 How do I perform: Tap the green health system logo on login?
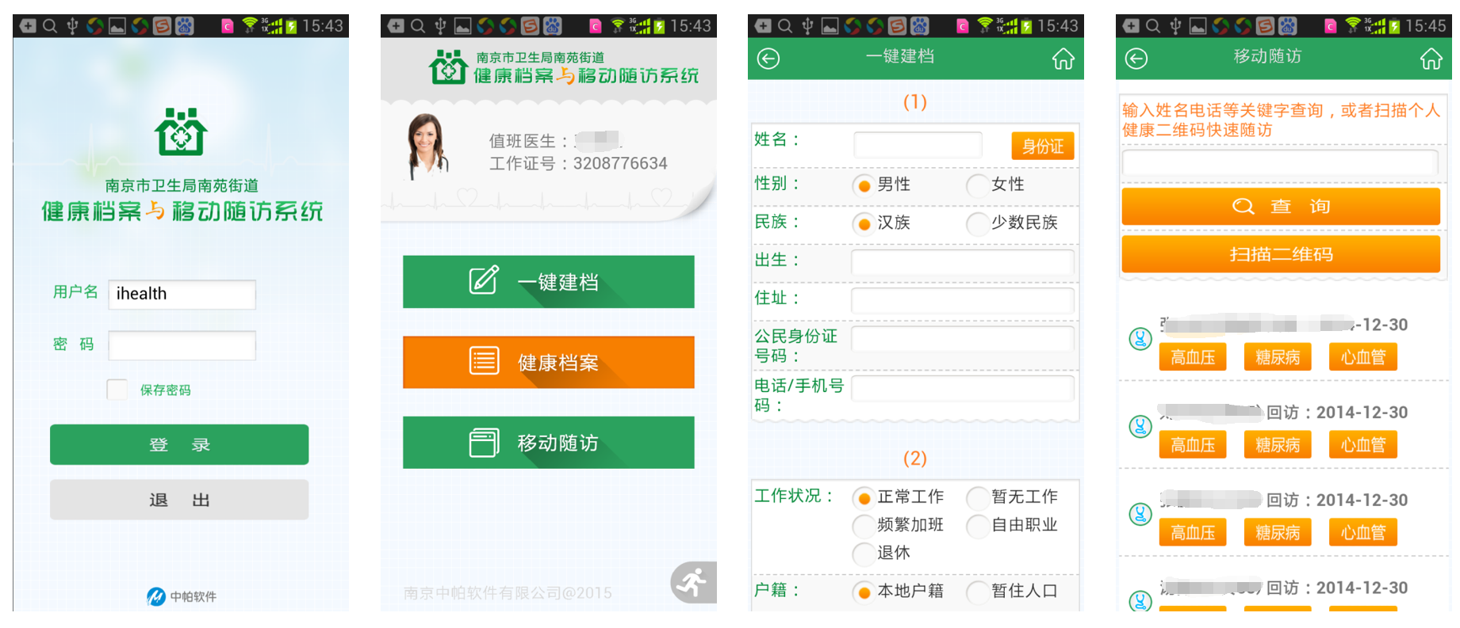181,131
